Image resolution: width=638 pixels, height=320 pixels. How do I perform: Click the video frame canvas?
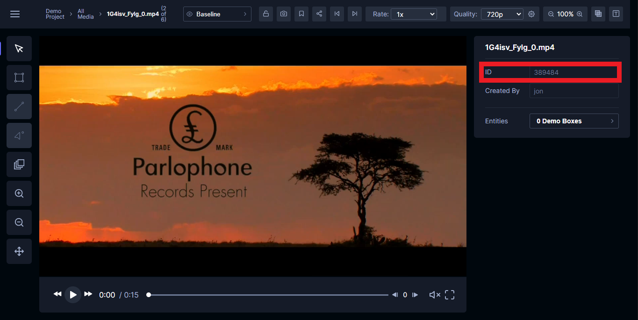[x=253, y=156]
